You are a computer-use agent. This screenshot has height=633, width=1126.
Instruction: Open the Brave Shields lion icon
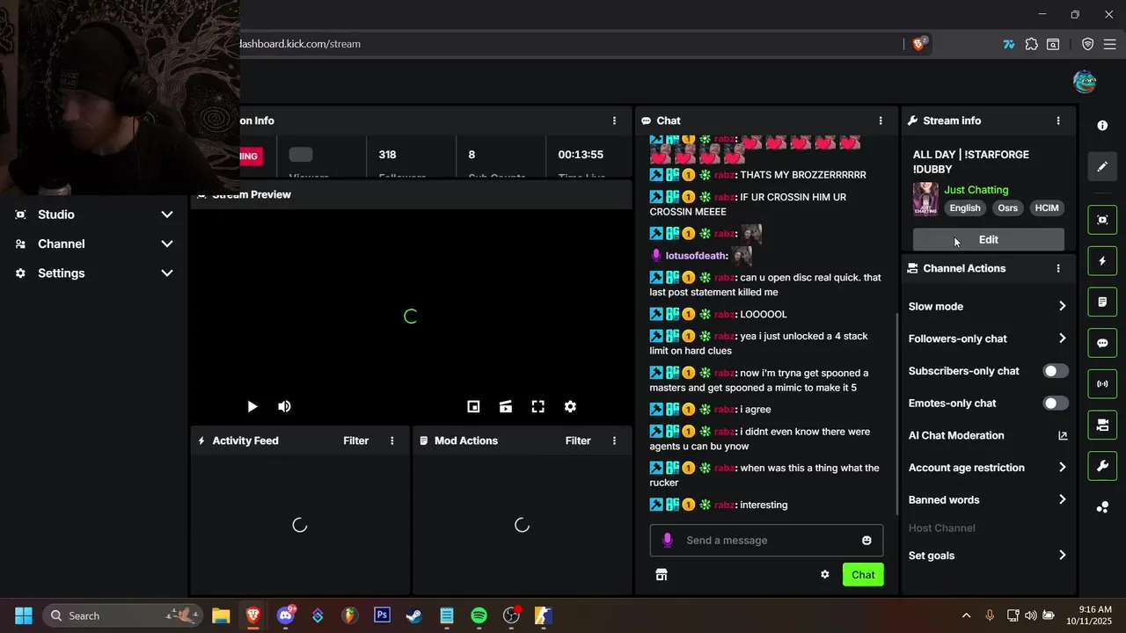point(919,44)
